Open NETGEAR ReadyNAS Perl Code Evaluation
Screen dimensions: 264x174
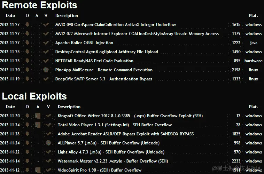tap(94, 61)
